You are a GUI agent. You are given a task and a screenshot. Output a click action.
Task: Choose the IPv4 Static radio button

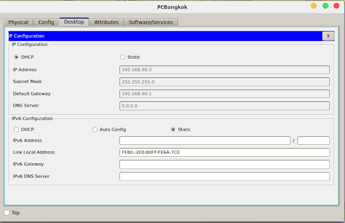point(122,57)
